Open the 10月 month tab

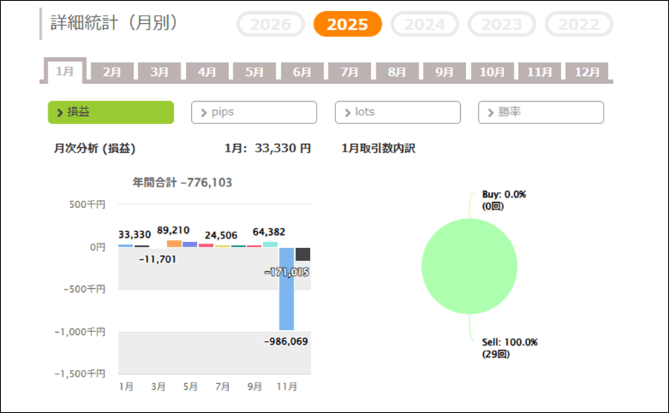[x=492, y=72]
